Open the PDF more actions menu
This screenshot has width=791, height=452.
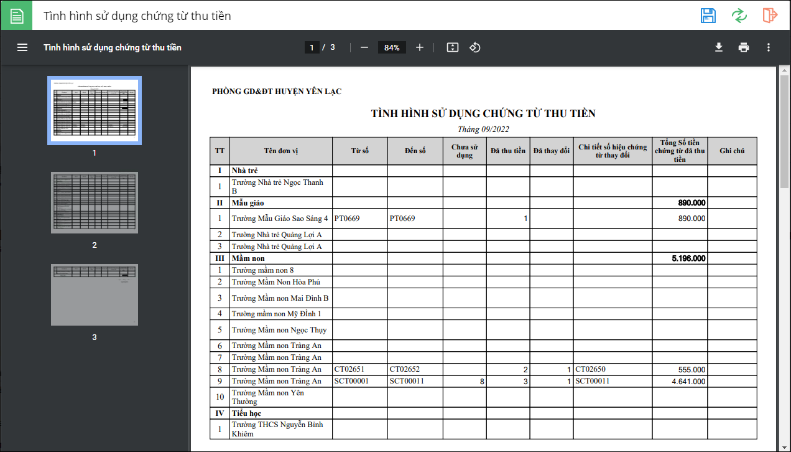[x=769, y=47]
